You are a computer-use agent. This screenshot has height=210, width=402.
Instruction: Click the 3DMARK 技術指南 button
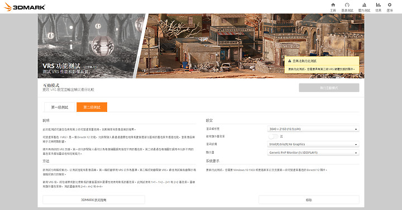(94, 200)
